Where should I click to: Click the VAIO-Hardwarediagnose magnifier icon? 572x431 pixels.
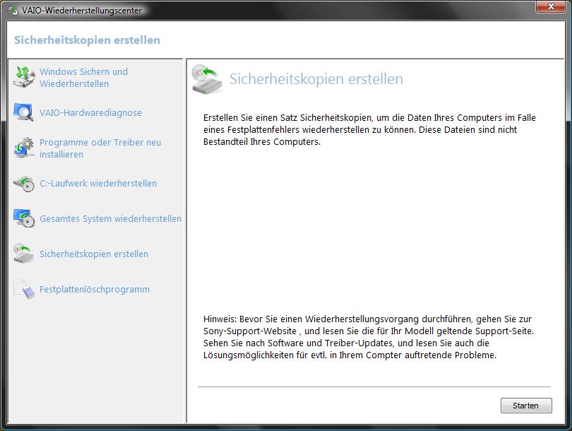tap(23, 113)
